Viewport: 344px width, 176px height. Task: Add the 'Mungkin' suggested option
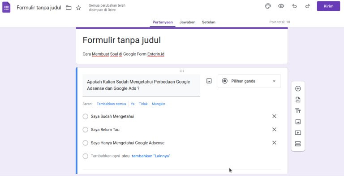point(159,104)
